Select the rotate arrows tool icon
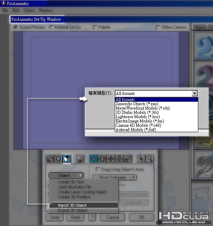 pos(102,159)
